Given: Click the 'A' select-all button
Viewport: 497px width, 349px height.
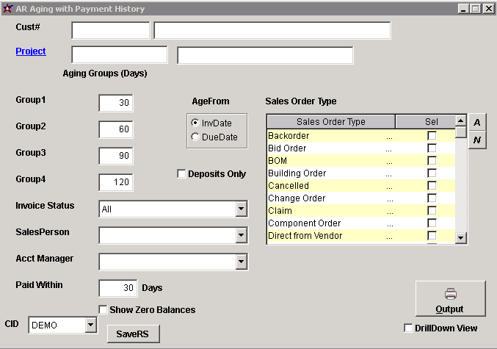Looking at the screenshot, I should coord(476,122).
